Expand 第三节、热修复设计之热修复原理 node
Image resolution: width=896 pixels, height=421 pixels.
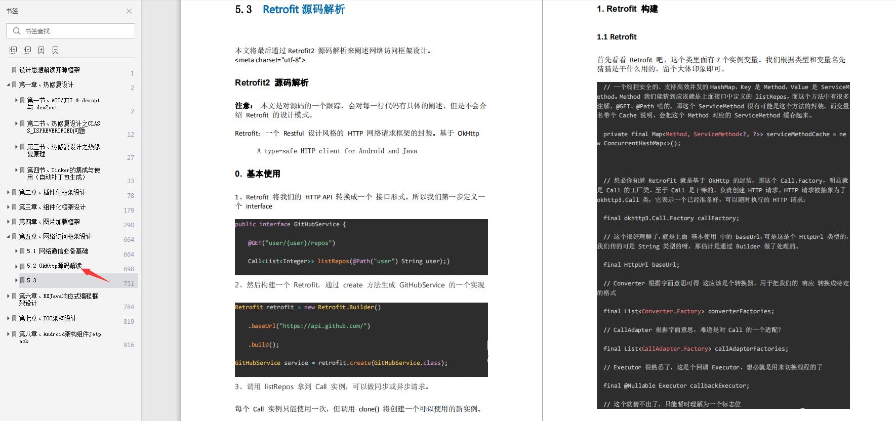[16, 147]
